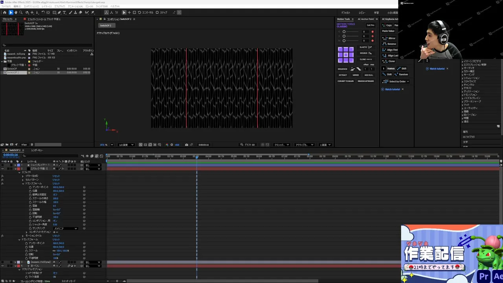Toggle the ブラー(合成) effect fx switch

tap(2, 176)
